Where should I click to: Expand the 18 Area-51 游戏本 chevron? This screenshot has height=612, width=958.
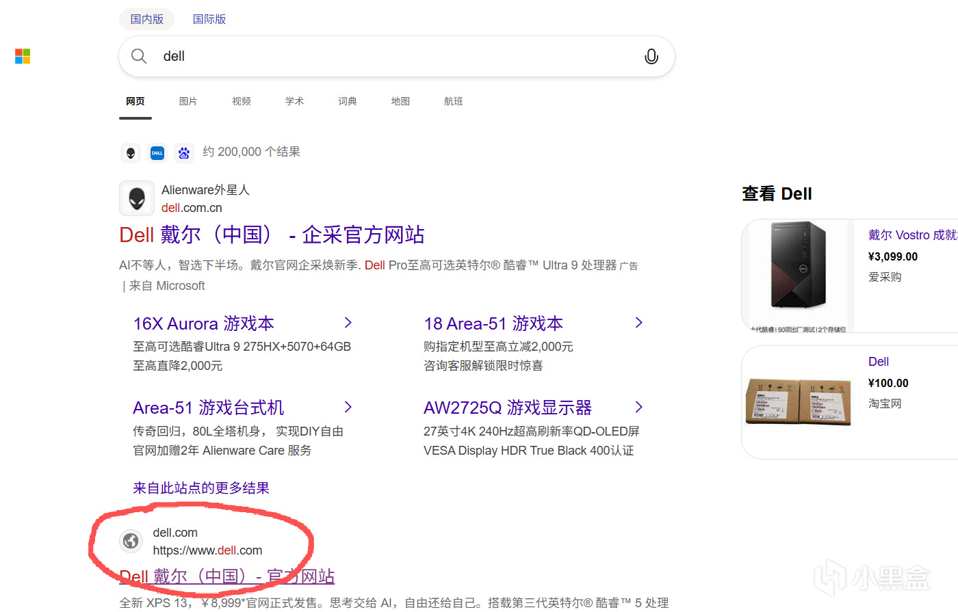point(638,322)
